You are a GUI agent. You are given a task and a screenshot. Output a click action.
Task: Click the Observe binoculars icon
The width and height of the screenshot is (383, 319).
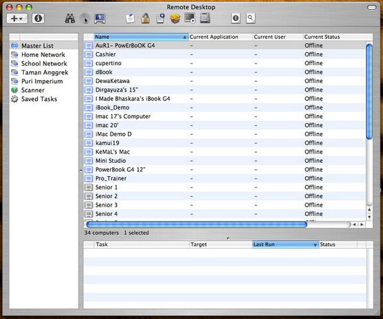click(x=70, y=19)
